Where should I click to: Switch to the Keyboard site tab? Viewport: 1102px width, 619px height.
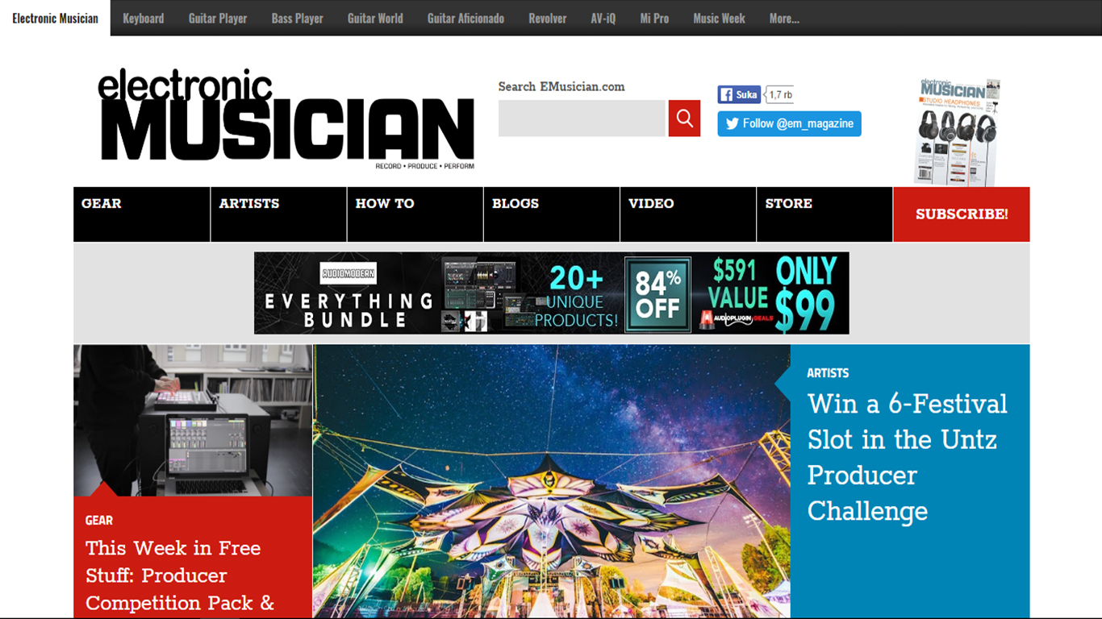144,18
